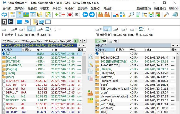Image resolution: width=180 pixels, height=114 pixels.
Task: Sort left panel by 日期 column
Action: click(64, 50)
